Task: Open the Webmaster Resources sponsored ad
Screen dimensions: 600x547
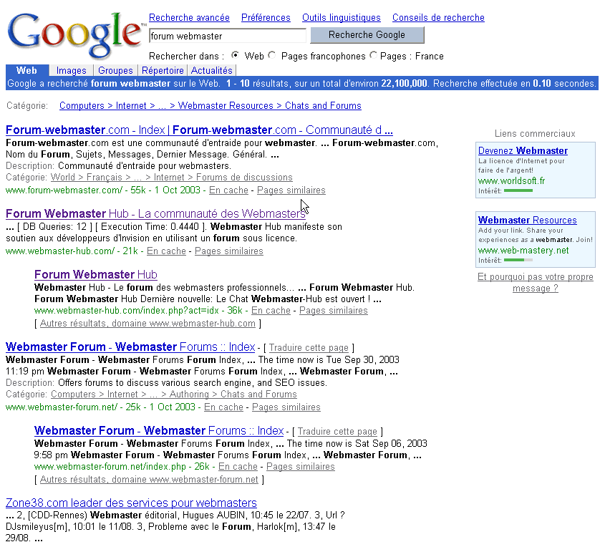Action: click(527, 220)
